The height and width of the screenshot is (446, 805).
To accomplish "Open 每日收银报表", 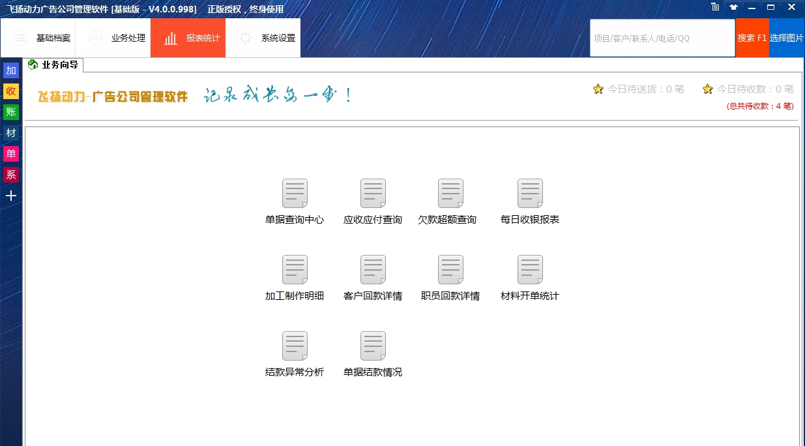I will (x=530, y=200).
